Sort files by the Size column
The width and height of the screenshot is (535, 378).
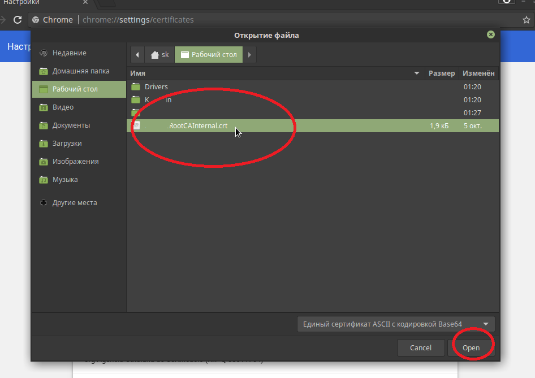click(x=441, y=73)
